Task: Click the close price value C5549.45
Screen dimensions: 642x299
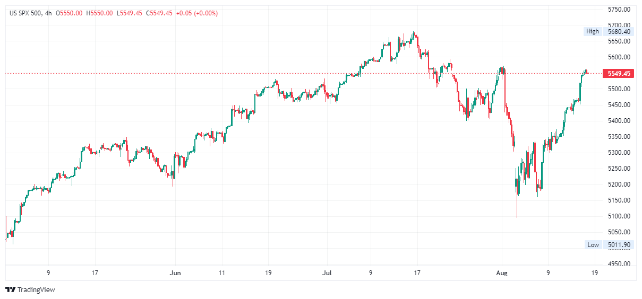Action: point(159,13)
